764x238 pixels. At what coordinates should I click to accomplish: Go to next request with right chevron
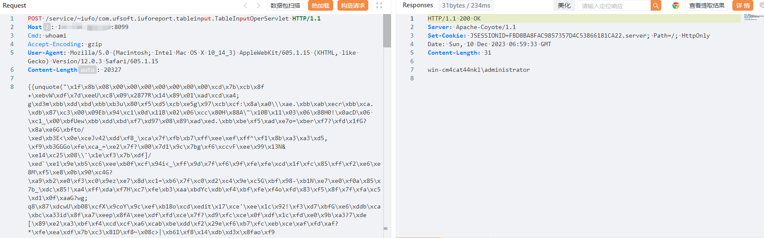click(258, 6)
